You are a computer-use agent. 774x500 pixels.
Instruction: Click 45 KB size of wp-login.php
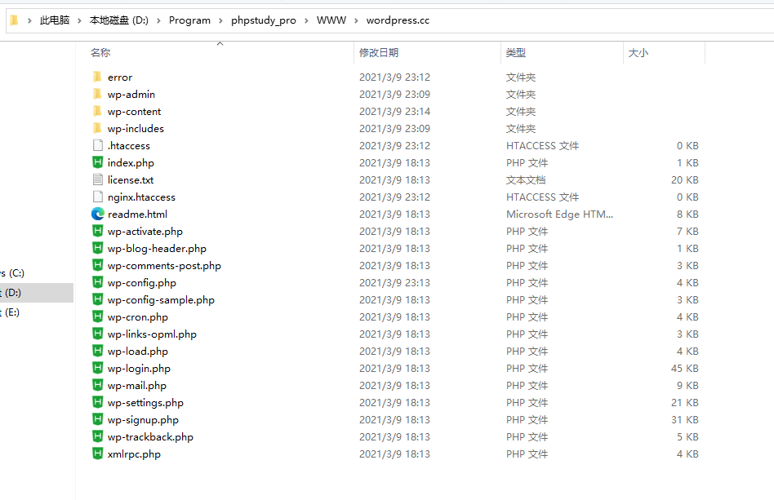[x=685, y=369]
